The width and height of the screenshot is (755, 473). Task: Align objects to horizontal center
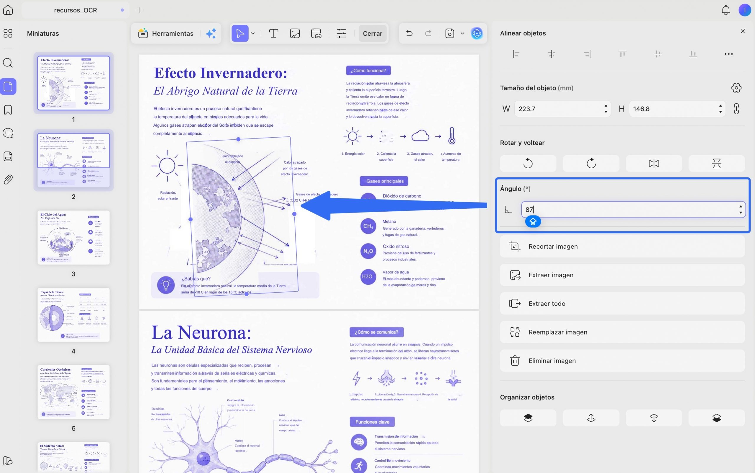[552, 54]
